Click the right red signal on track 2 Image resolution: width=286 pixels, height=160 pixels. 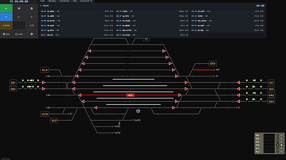(x=186, y=89)
